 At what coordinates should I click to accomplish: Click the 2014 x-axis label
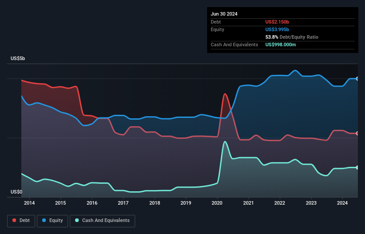pos(29,203)
